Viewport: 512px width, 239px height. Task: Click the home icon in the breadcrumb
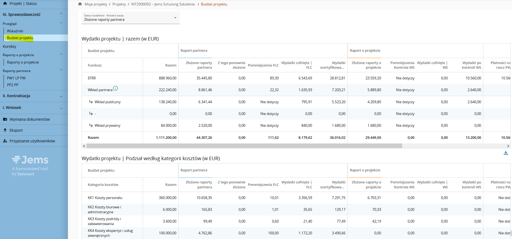tap(80, 4)
